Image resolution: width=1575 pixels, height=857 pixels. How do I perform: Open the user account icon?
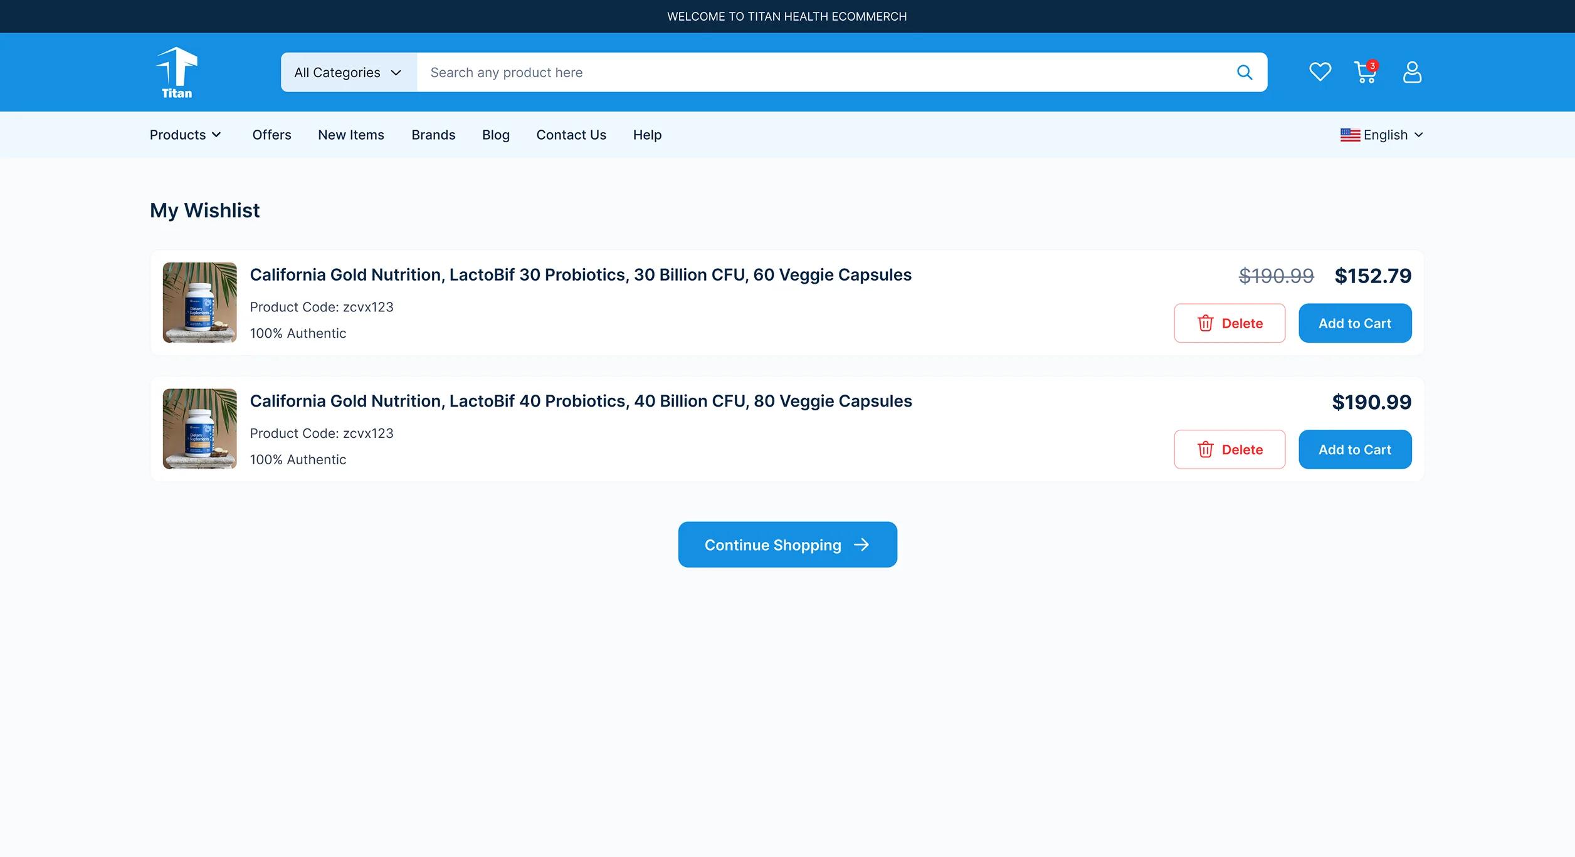[x=1412, y=72]
